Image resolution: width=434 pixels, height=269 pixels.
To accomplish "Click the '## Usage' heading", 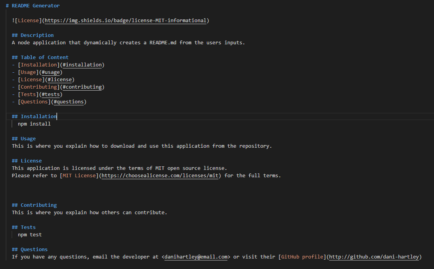I will pos(24,139).
